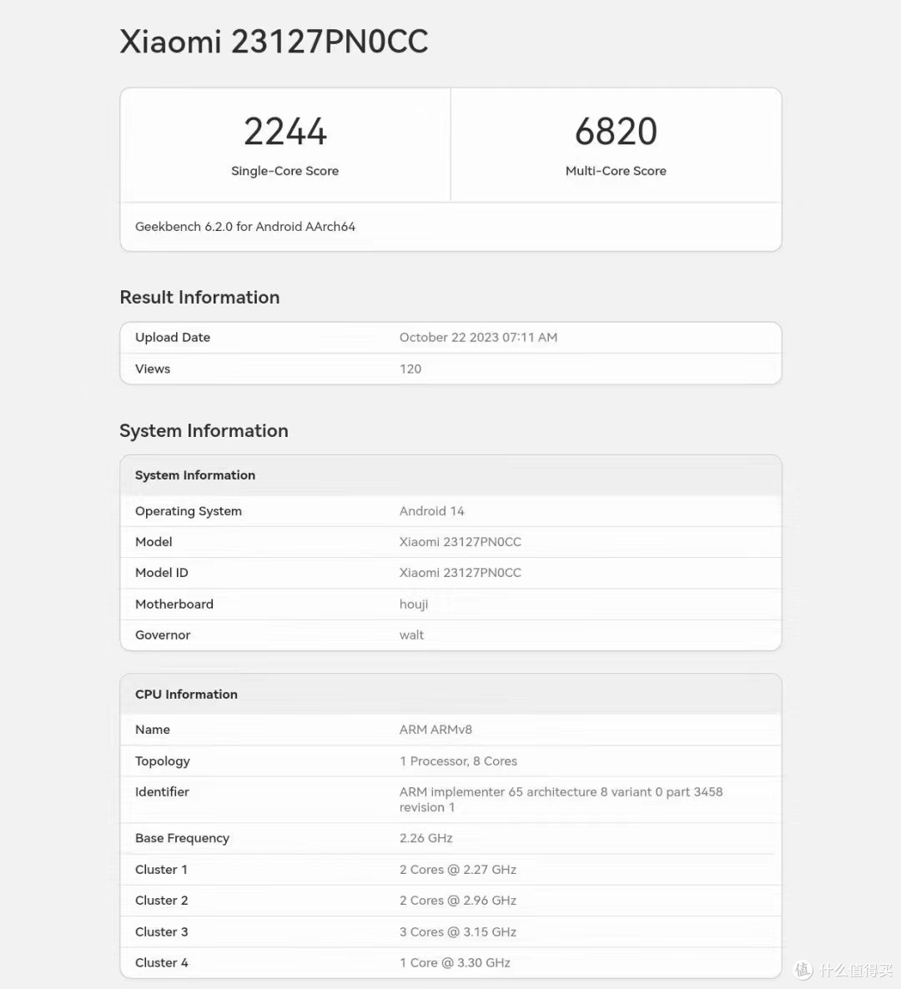This screenshot has height=989, width=901.
Task: Click the Identifier label
Action: click(162, 792)
